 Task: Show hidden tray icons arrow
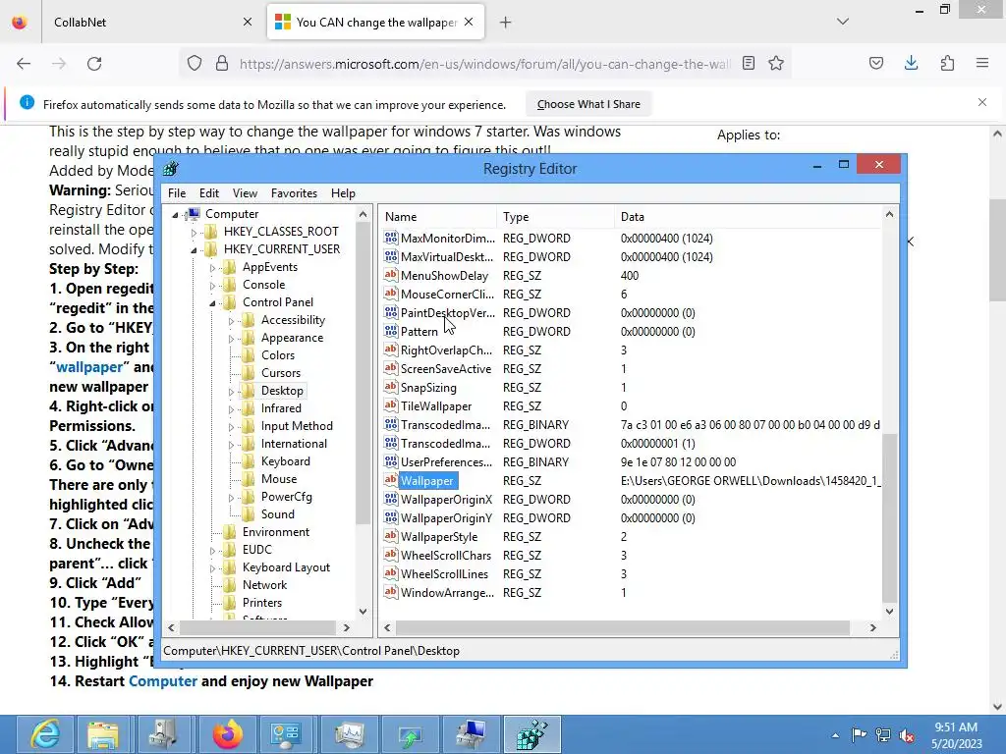[x=835, y=735]
